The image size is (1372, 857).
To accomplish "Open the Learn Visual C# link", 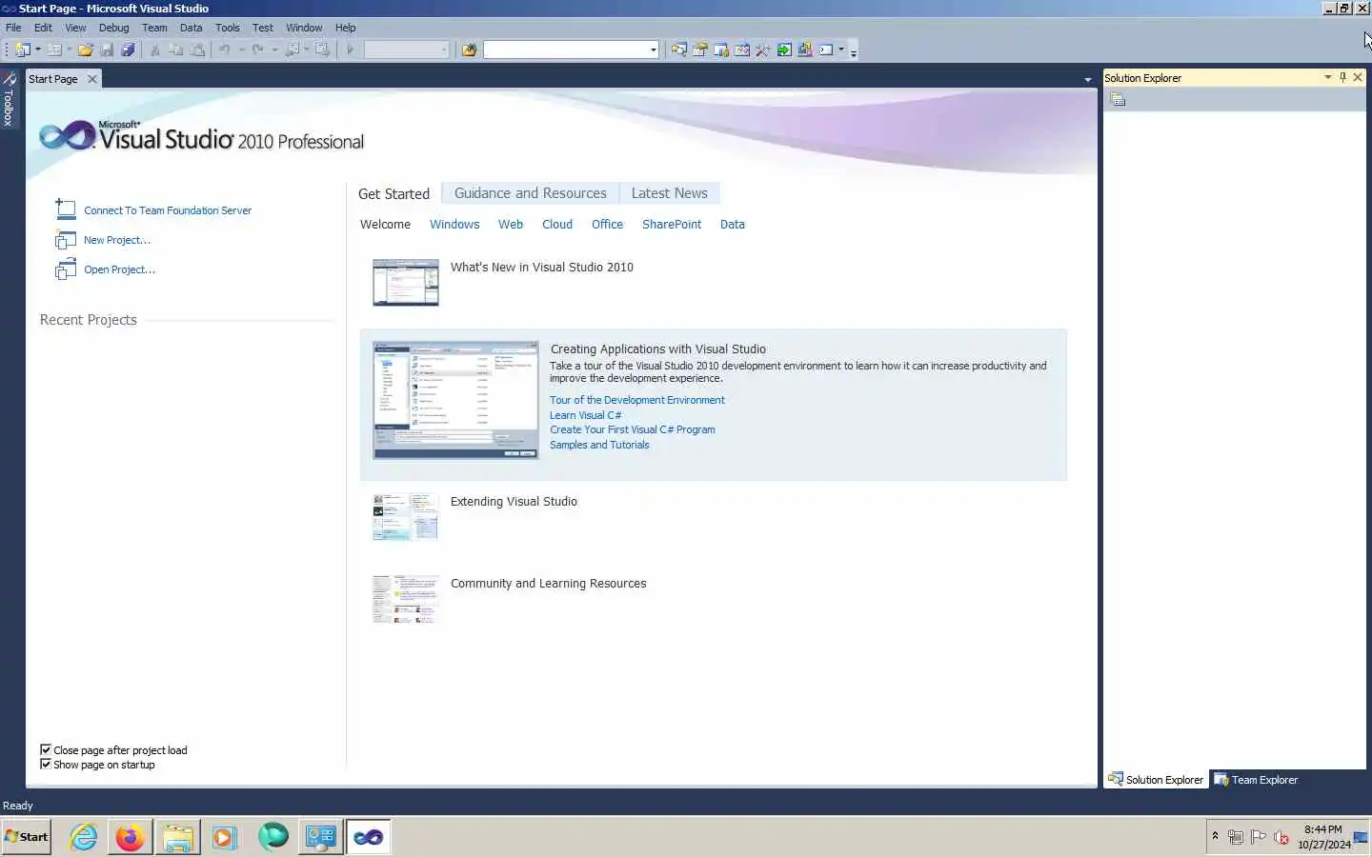I will [x=585, y=415].
